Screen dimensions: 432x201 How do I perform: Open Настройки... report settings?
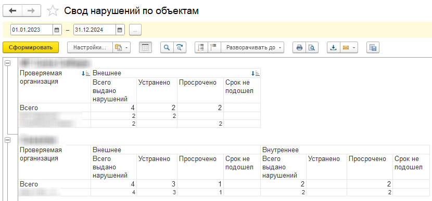pos(90,47)
